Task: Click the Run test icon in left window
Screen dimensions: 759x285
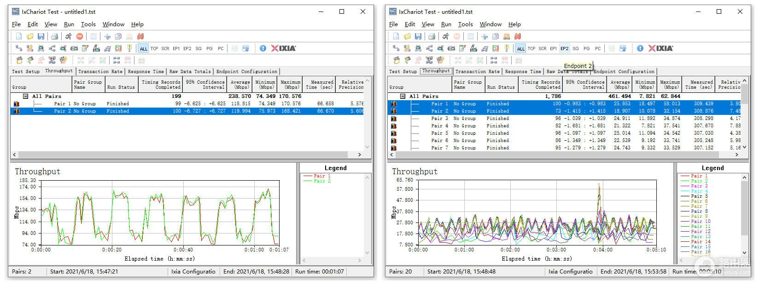Action: pos(68,36)
